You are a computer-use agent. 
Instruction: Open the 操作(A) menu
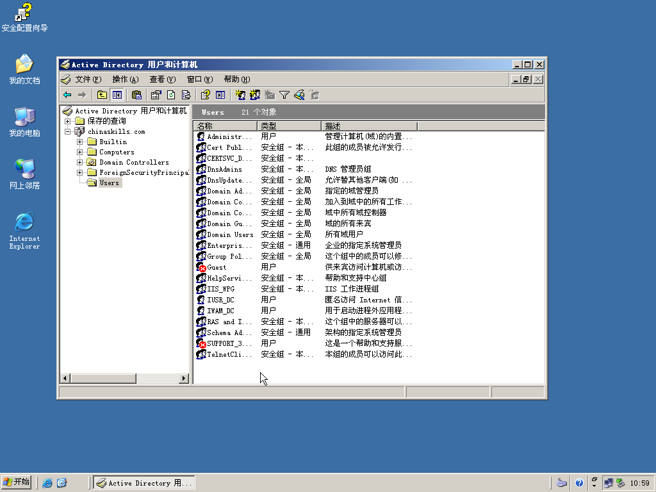pyautogui.click(x=126, y=79)
